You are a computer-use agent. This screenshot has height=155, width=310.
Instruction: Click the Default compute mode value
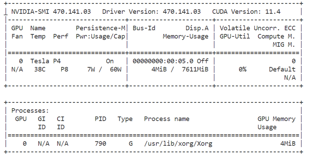(x=282, y=69)
